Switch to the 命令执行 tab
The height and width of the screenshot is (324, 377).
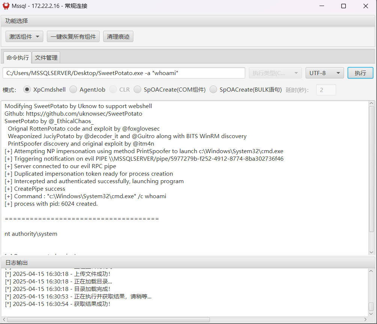tap(17, 58)
